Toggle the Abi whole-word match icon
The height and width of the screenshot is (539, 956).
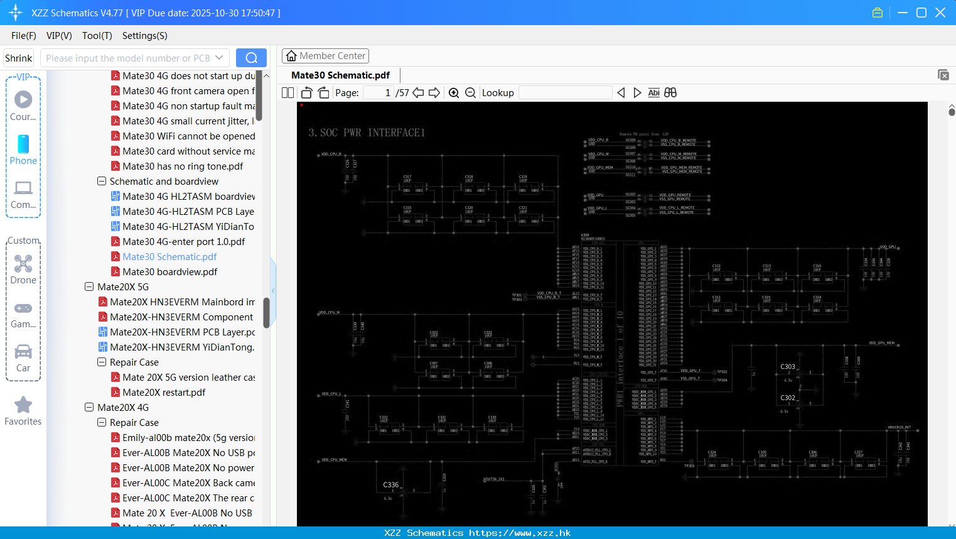(653, 92)
